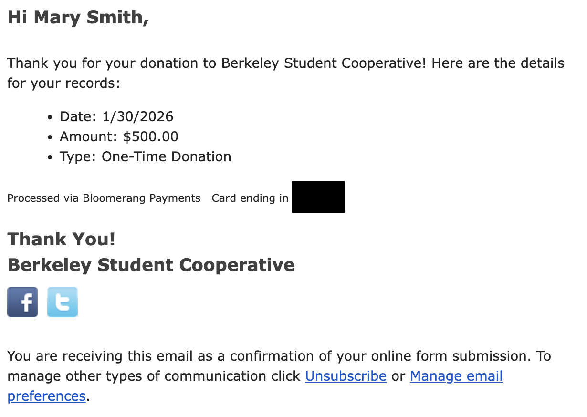Open the Twitter icon link
Image resolution: width=587 pixels, height=417 pixels.
point(63,302)
